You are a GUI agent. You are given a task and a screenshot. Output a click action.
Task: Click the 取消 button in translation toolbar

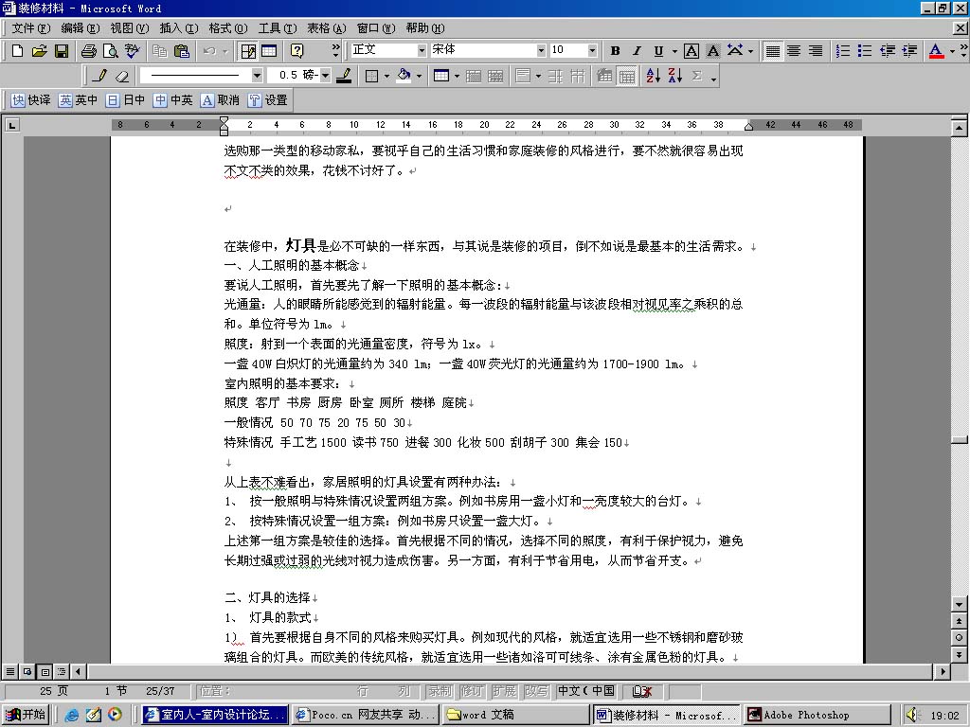(x=220, y=100)
